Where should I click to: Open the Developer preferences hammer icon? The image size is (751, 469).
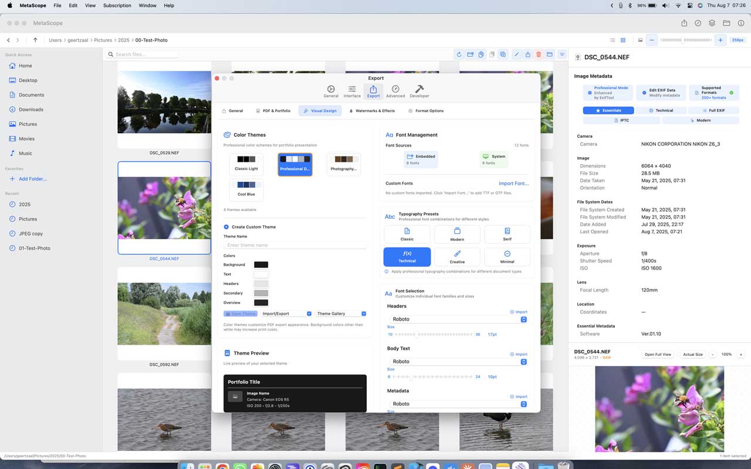(420, 91)
